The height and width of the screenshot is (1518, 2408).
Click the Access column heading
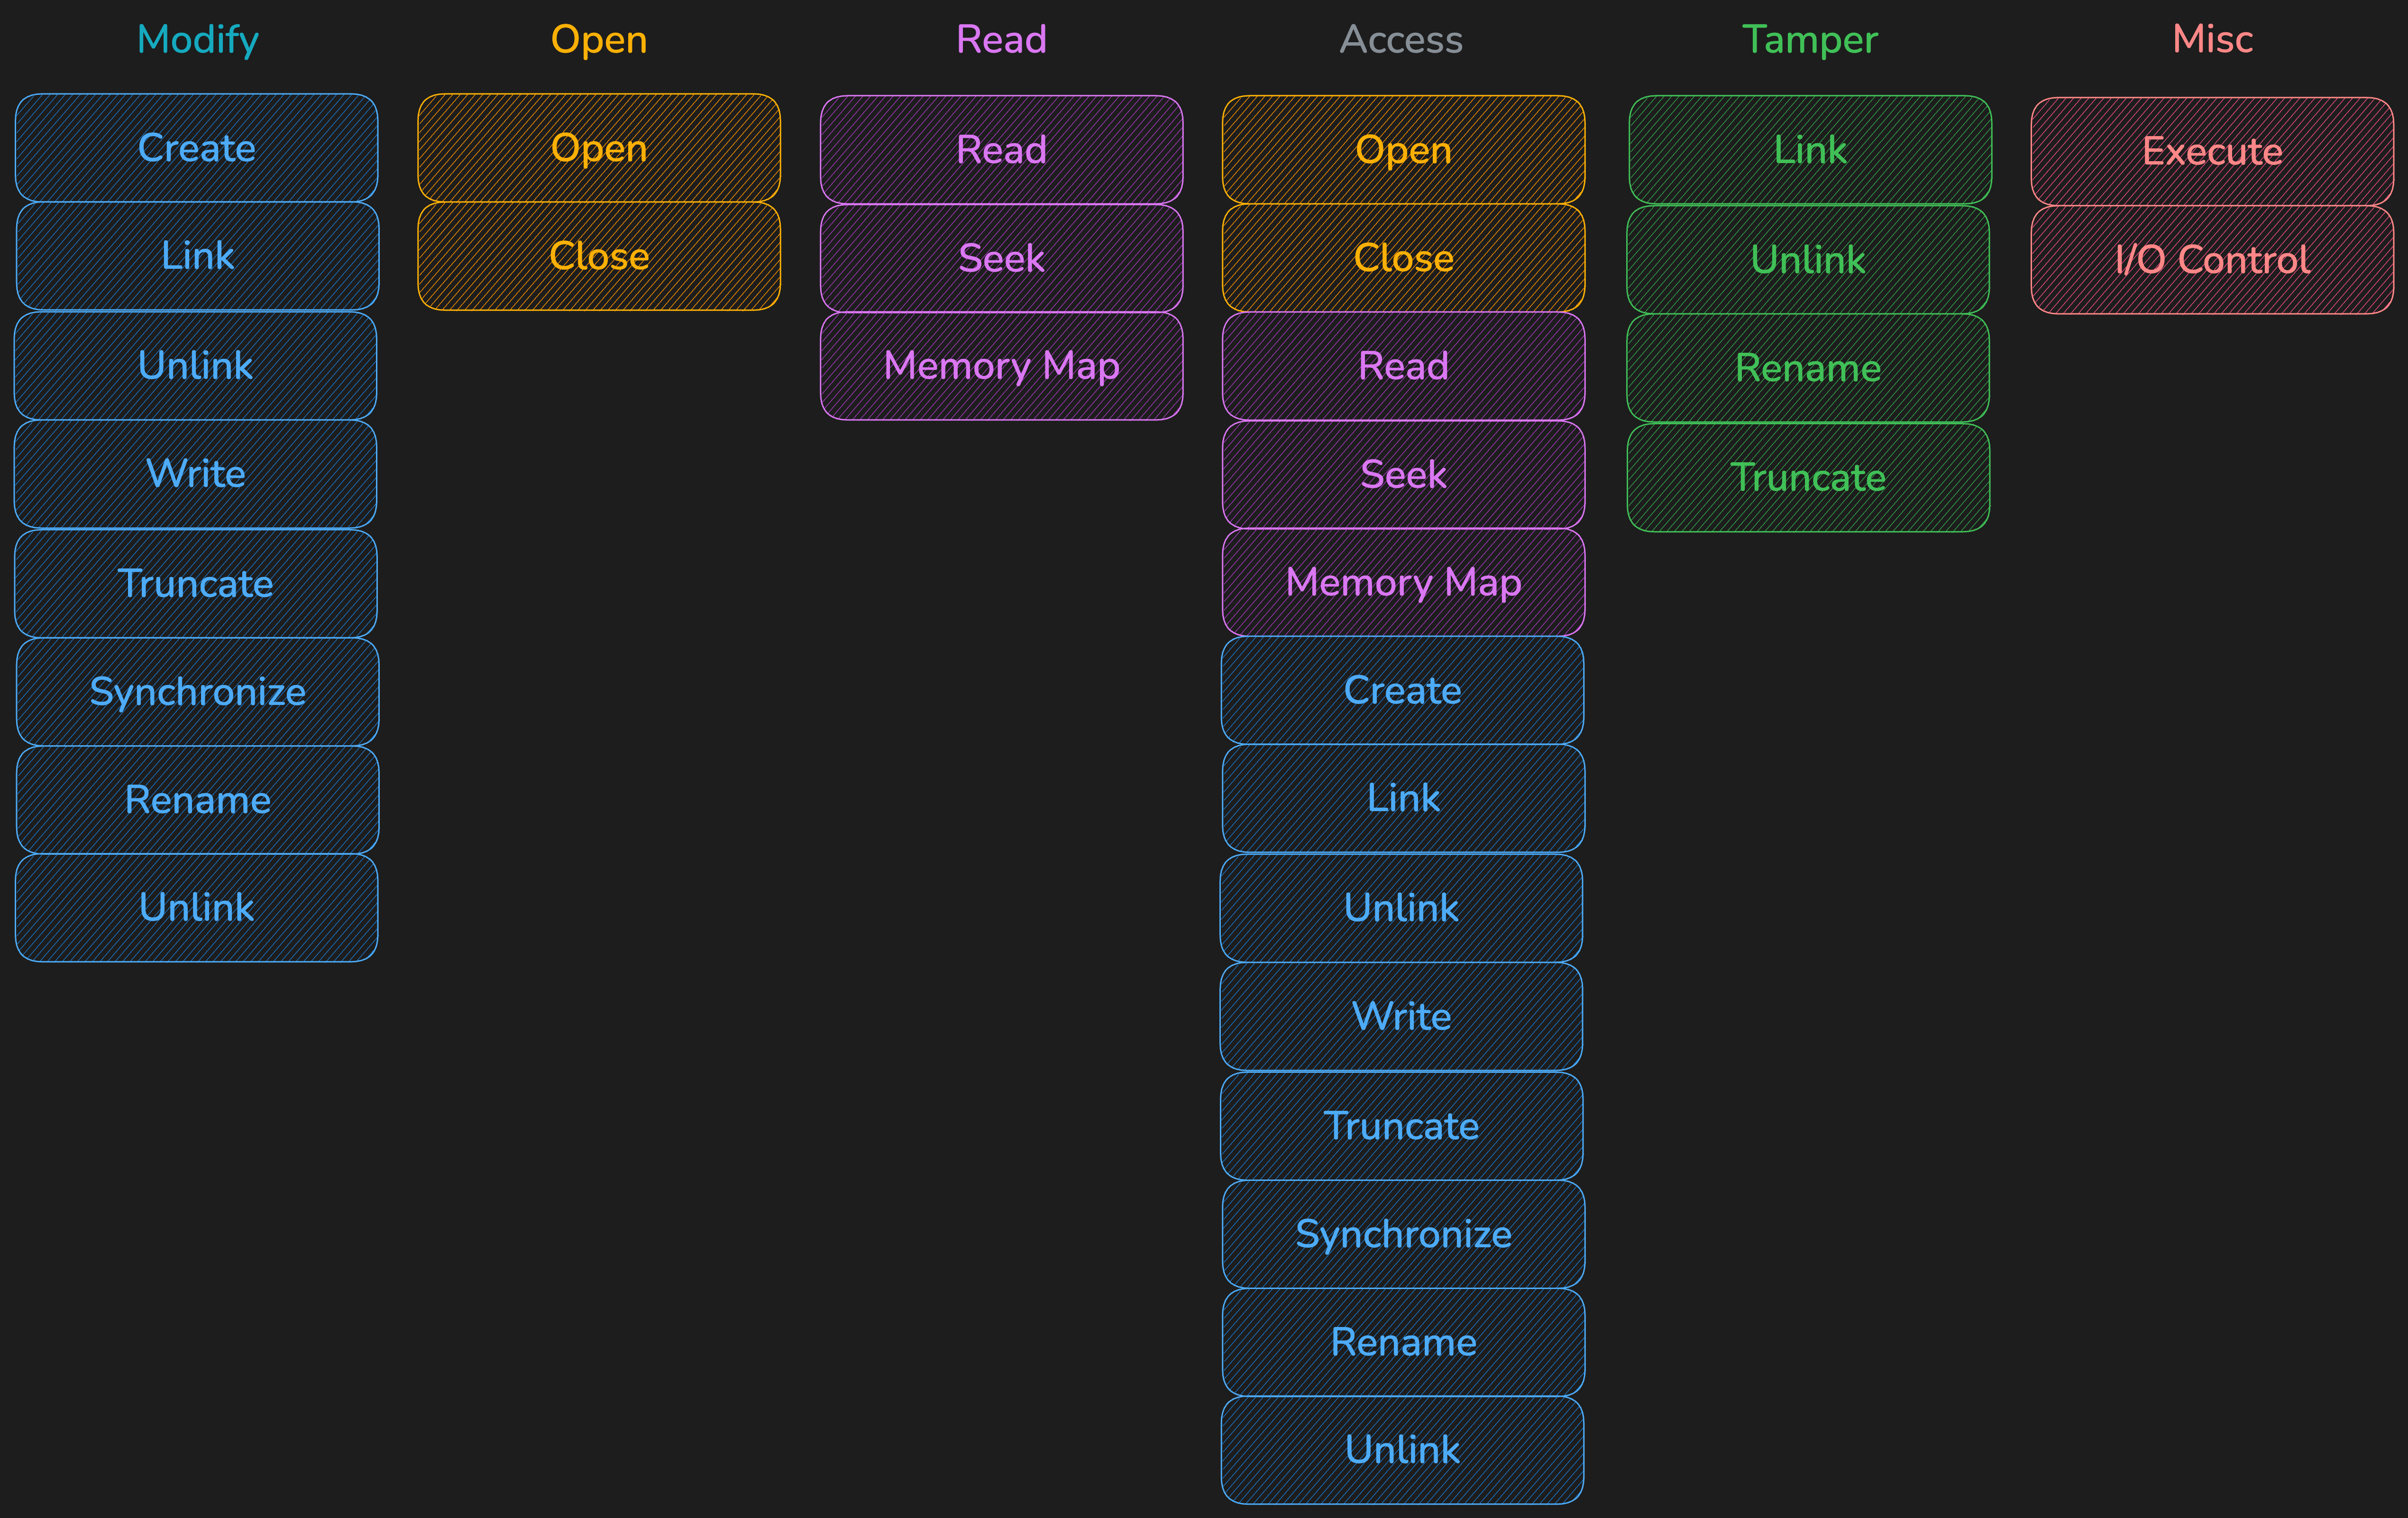(x=1401, y=40)
